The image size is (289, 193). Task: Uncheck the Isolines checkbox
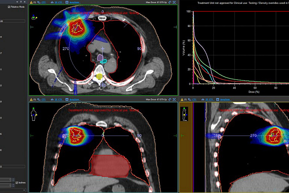pos(17,183)
